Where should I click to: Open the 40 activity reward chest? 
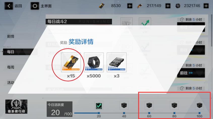(x=124, y=105)
